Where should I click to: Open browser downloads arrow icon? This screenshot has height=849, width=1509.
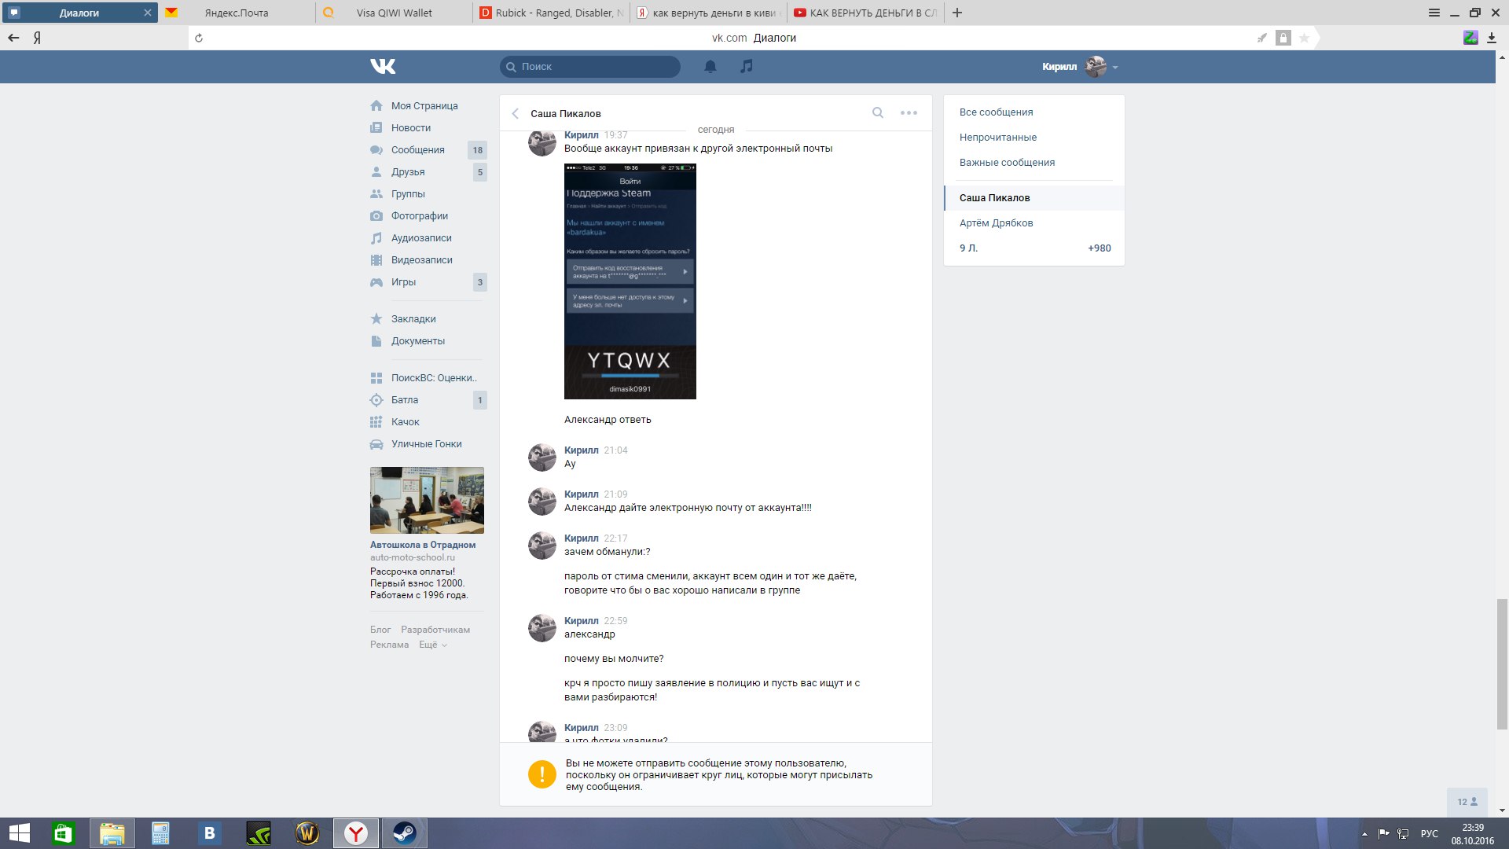(x=1491, y=38)
